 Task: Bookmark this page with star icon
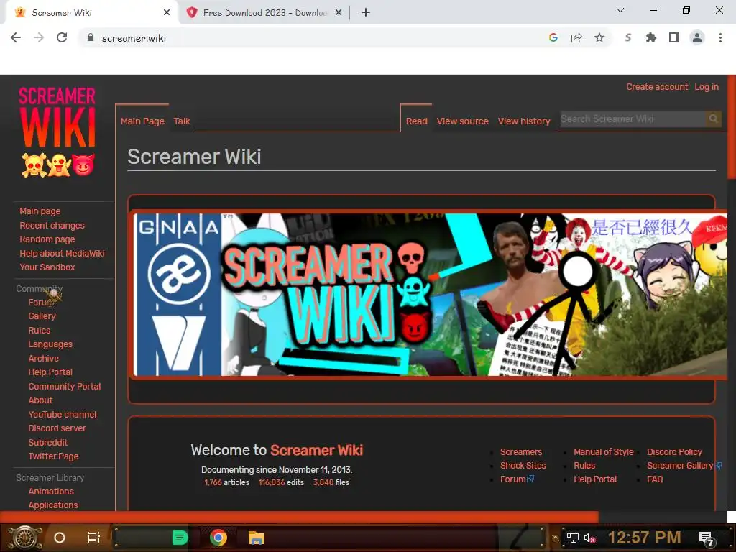tap(599, 37)
